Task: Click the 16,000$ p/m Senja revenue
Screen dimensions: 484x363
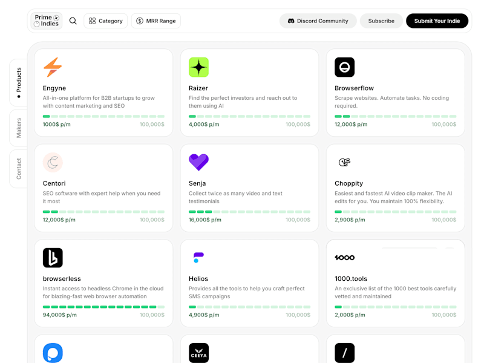Action: [205, 220]
